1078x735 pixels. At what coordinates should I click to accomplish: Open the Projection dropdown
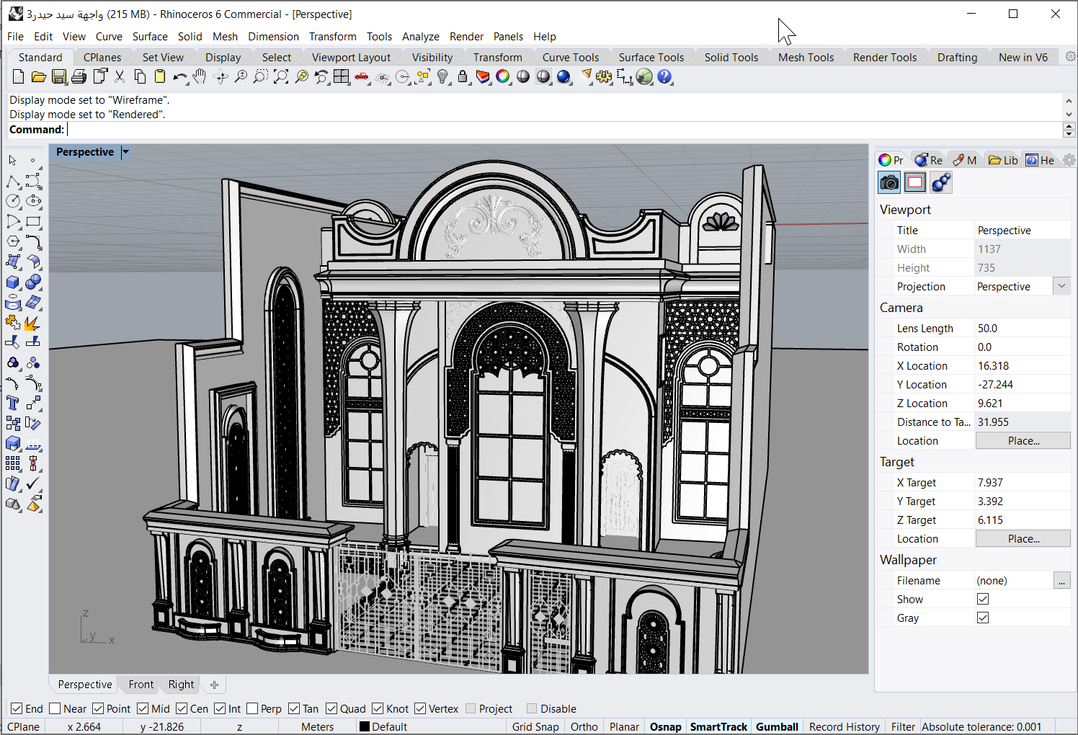tap(1061, 287)
